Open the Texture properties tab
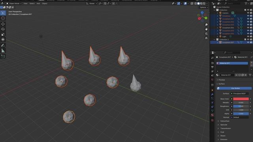The width and height of the screenshot is (253, 142). click(x=212, y=120)
